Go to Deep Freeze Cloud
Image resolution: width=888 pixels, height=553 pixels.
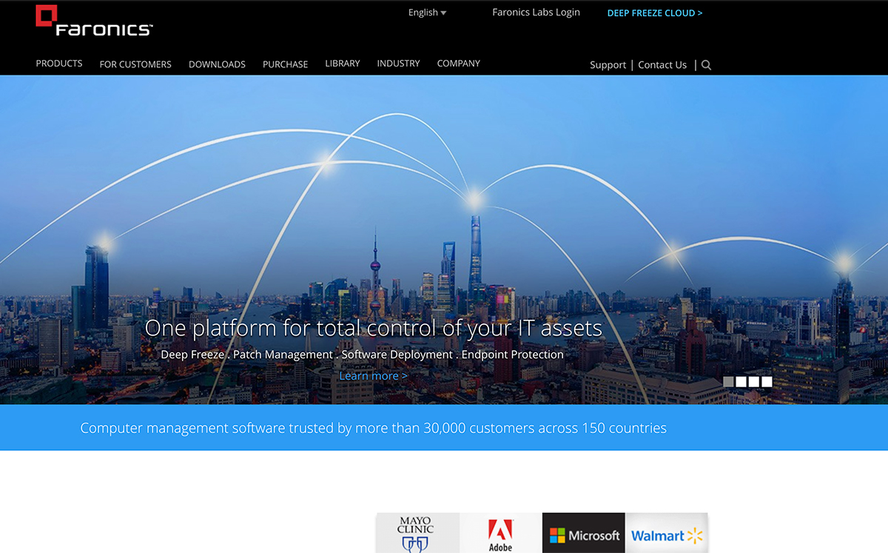655,13
